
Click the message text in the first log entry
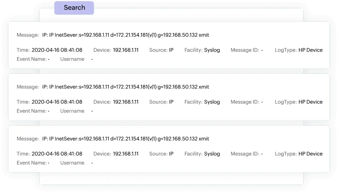point(125,35)
